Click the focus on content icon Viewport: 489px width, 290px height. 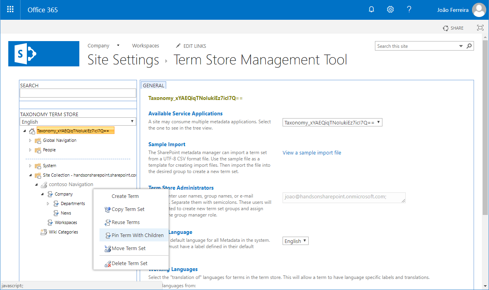click(480, 28)
